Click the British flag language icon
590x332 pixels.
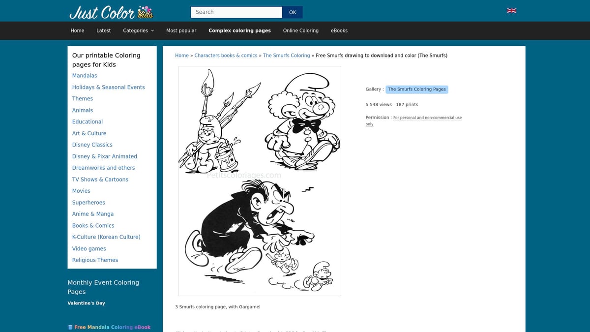pos(511,10)
